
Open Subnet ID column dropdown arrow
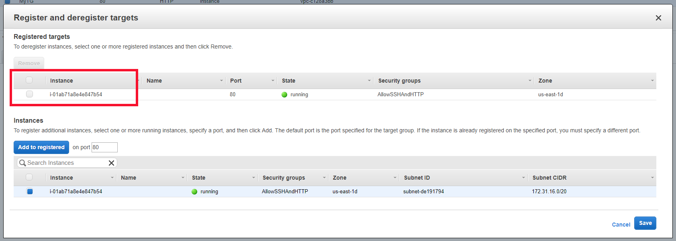(x=523, y=178)
